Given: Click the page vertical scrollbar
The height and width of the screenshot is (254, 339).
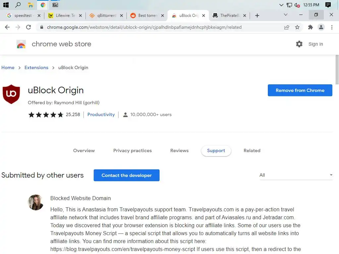Looking at the screenshot, I should [337, 69].
